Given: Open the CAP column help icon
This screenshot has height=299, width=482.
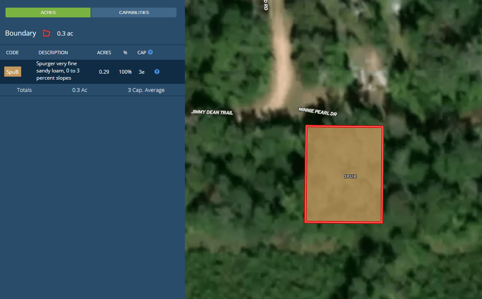Looking at the screenshot, I should point(151,52).
